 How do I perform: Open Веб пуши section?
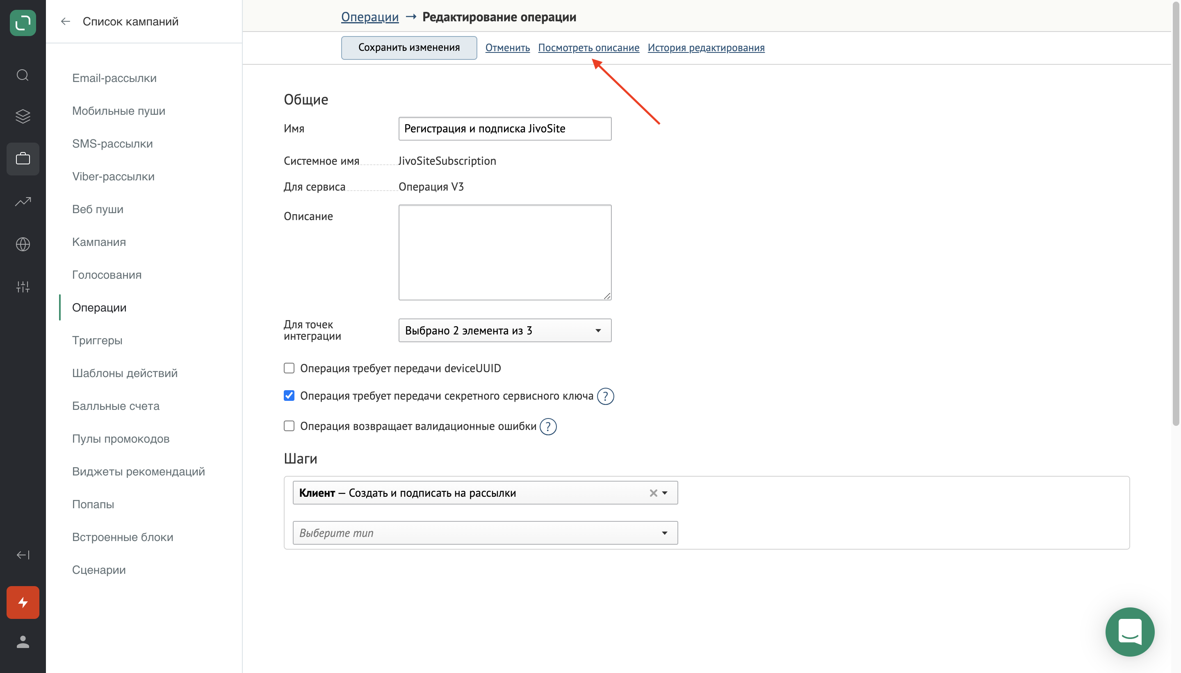pyautogui.click(x=98, y=209)
